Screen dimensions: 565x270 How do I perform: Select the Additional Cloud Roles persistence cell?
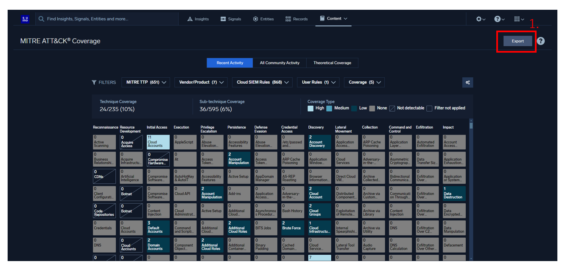(239, 228)
